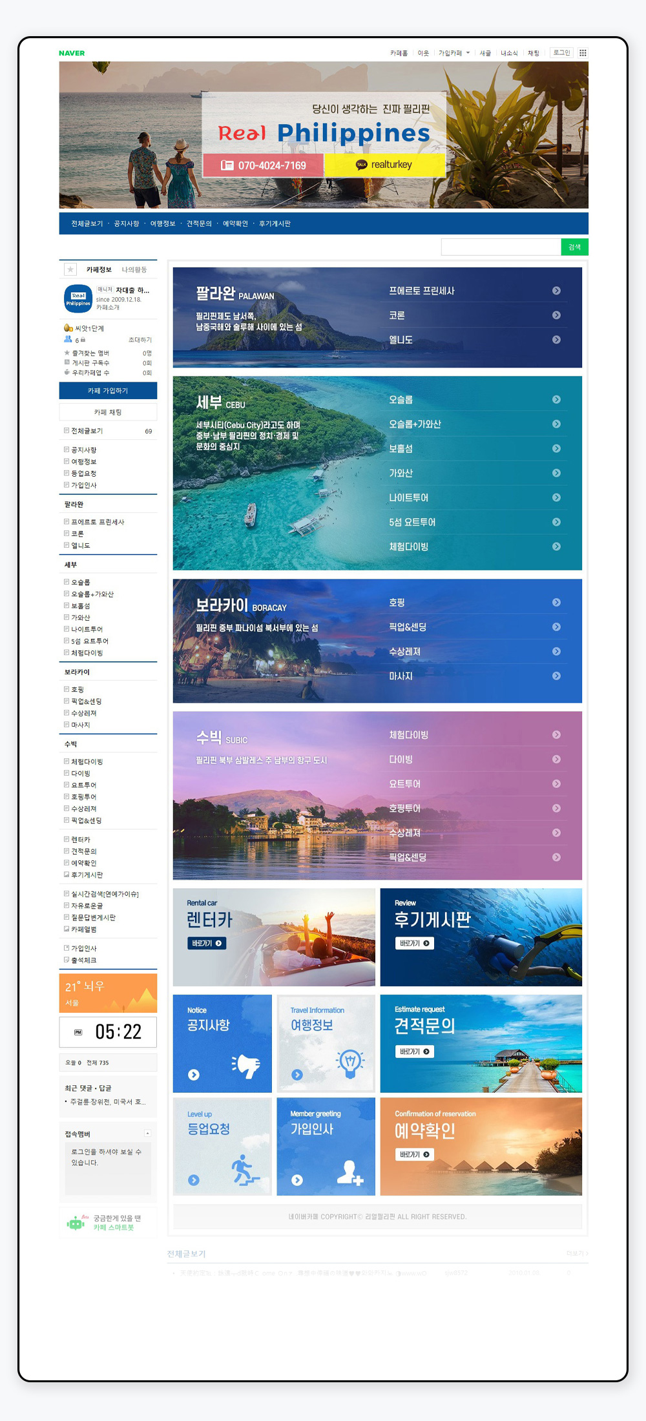Image resolution: width=646 pixels, height=1421 pixels.
Task: Click the arrow icon for 푸에르토 프린세사 row
Action: pyautogui.click(x=556, y=291)
